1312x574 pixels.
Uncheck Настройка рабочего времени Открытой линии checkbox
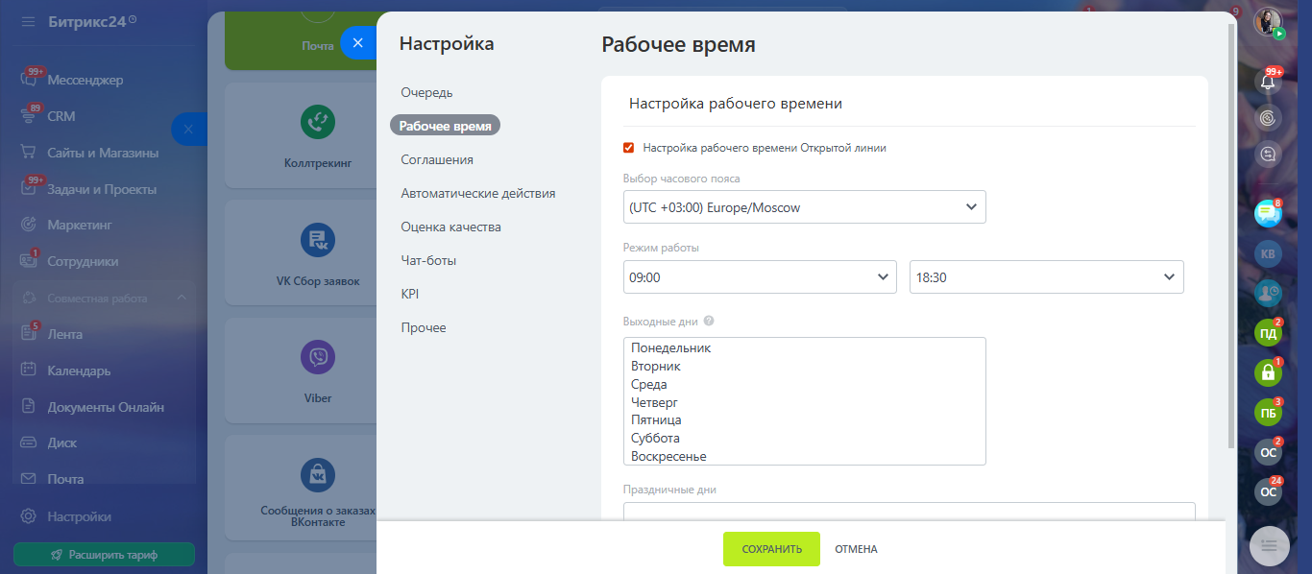point(629,148)
